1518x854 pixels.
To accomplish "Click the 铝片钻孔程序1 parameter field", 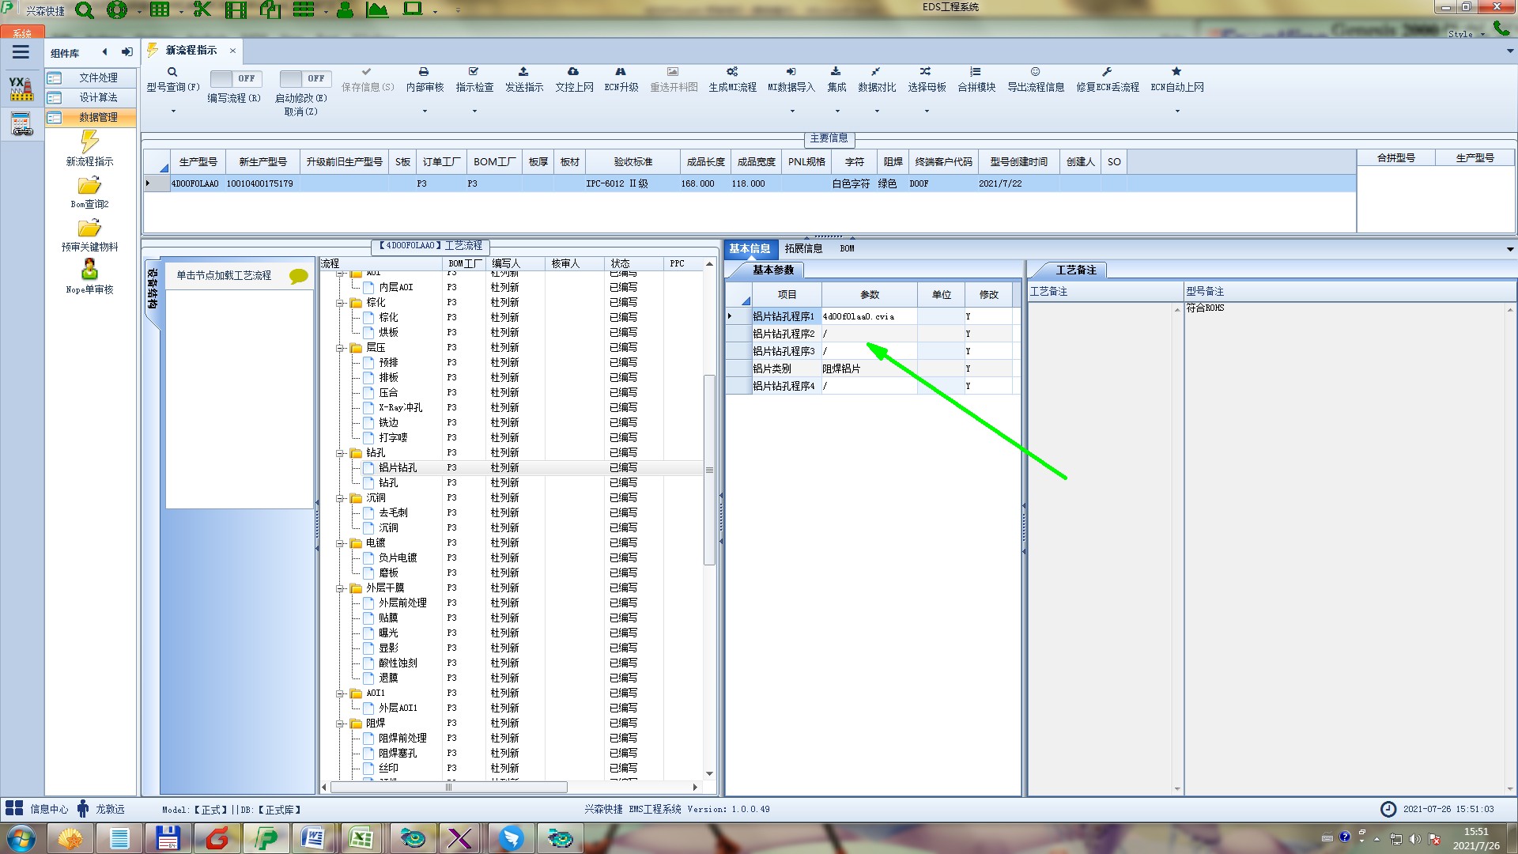I will (868, 316).
